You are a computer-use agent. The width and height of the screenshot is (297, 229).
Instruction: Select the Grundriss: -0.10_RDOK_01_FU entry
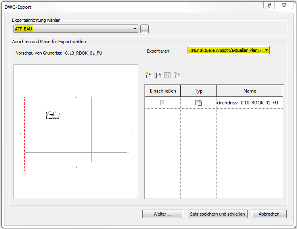click(247, 103)
